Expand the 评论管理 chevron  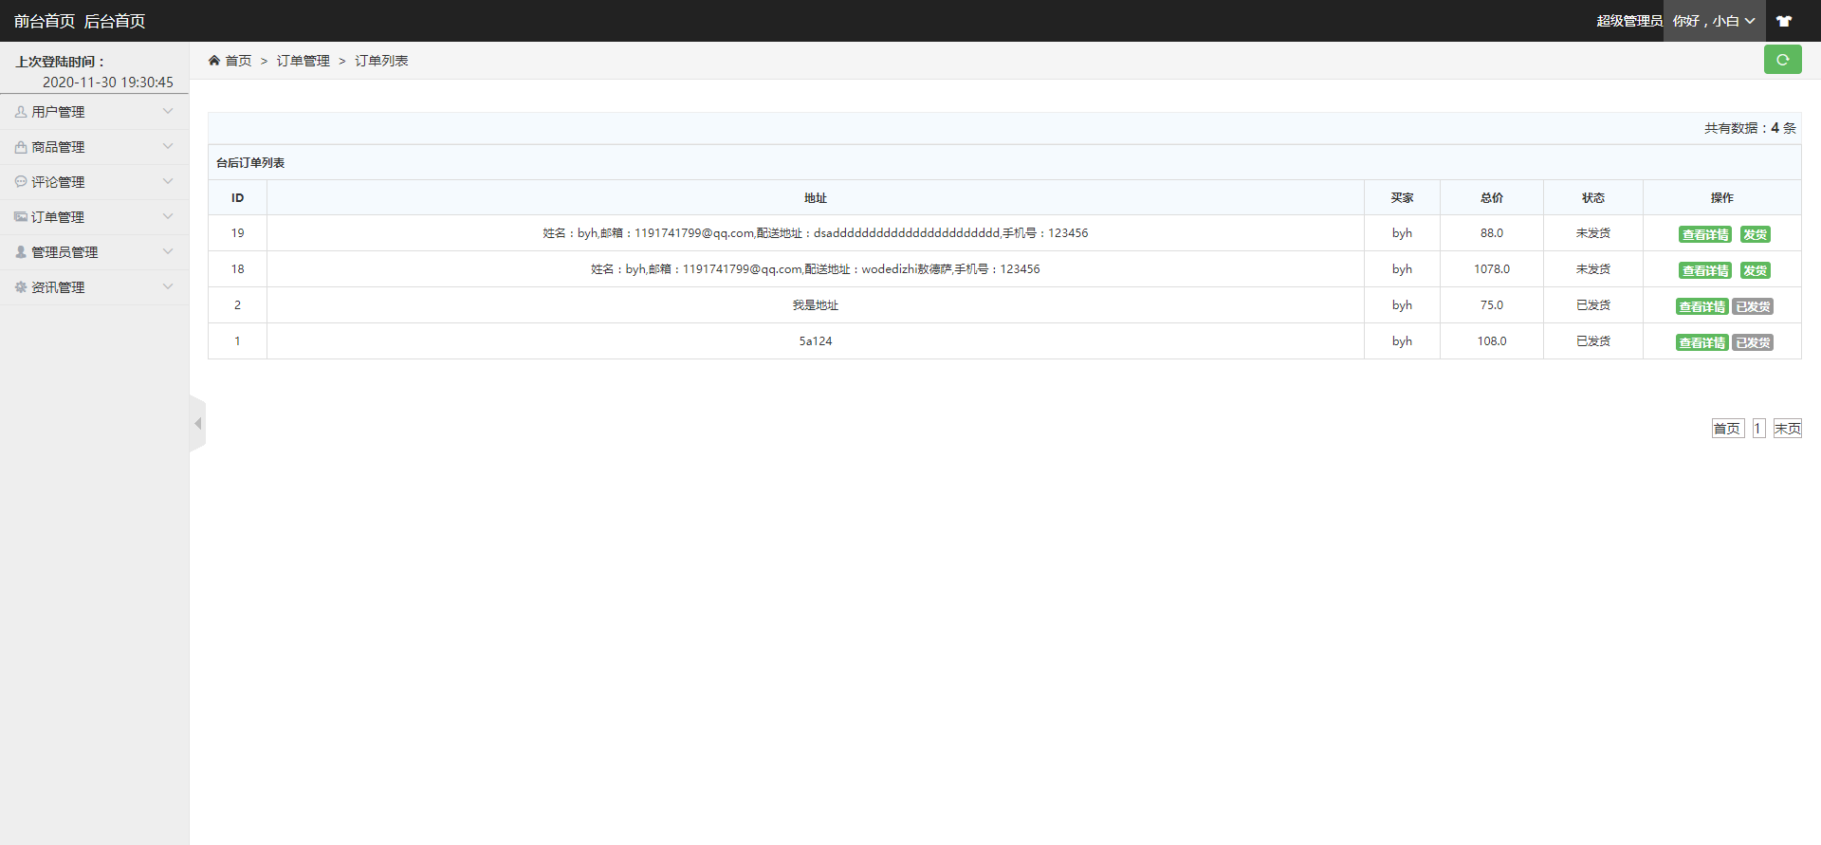168,181
